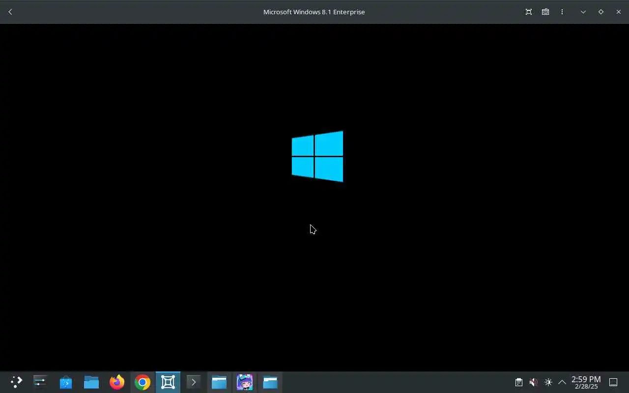Launch Firefox from the taskbar
Image resolution: width=629 pixels, height=393 pixels.
[x=117, y=382]
